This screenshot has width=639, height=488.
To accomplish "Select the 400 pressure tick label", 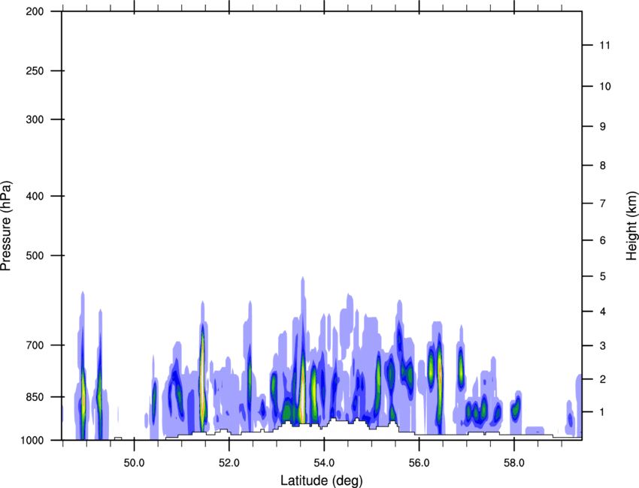I will pos(35,196).
